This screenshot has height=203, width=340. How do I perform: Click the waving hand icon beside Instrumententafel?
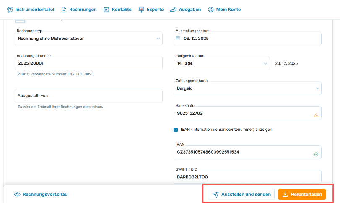pos(10,10)
